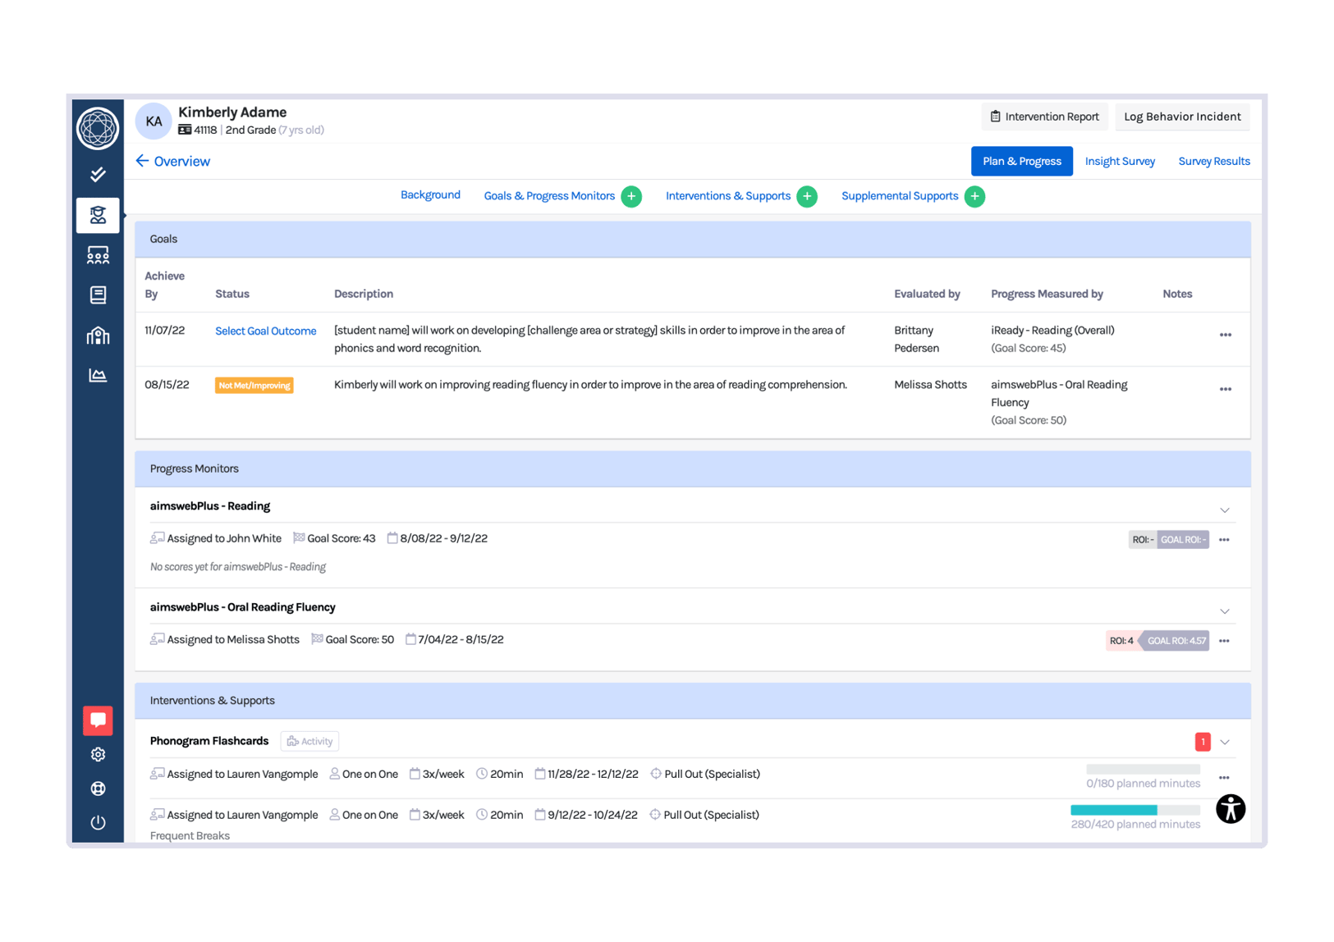Open the red chat feedback icon
The image size is (1334, 942).
(x=98, y=720)
